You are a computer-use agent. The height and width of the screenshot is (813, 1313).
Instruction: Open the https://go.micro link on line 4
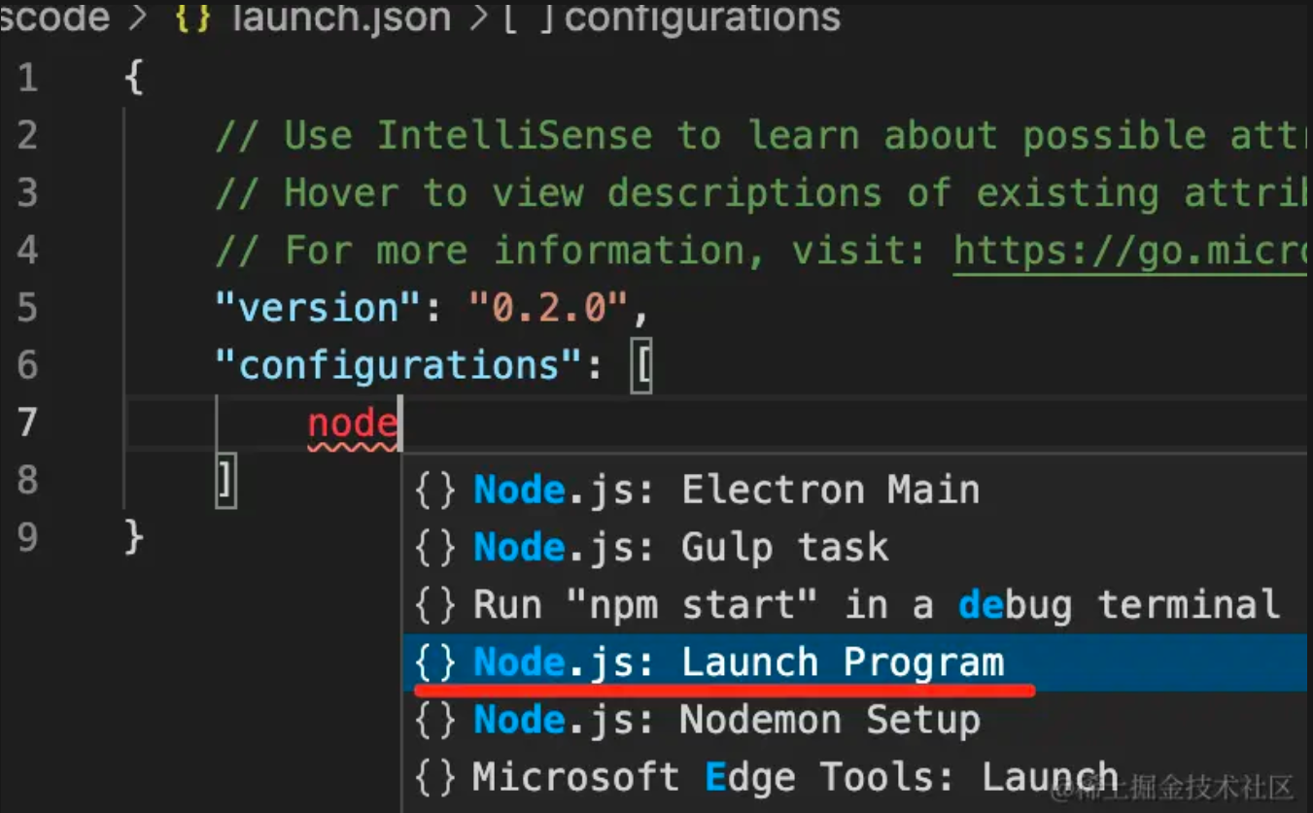(1127, 250)
